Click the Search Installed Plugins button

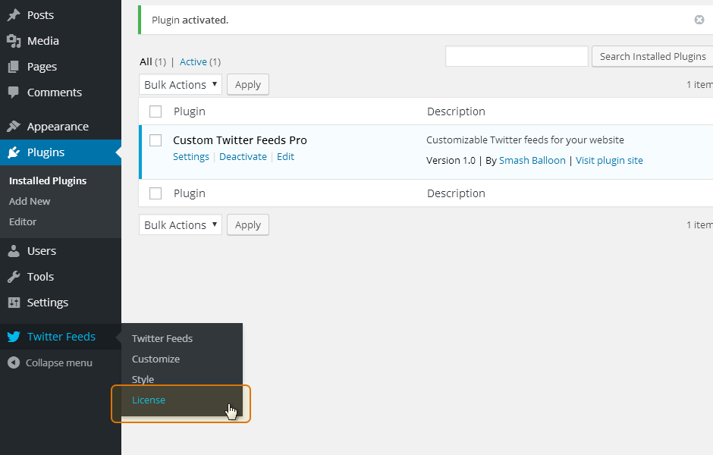coord(652,56)
